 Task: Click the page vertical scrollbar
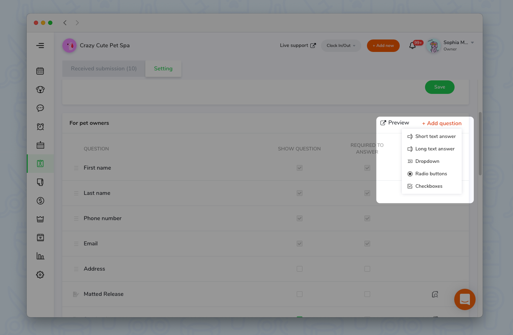click(x=480, y=144)
